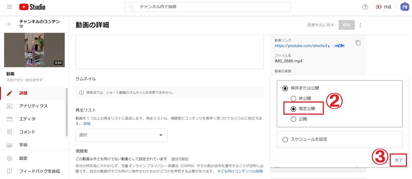Open the three-dot more options menu

(x=360, y=25)
